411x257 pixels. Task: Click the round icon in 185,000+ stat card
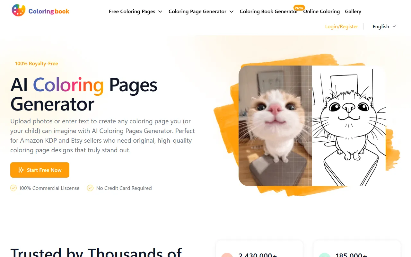(325, 256)
